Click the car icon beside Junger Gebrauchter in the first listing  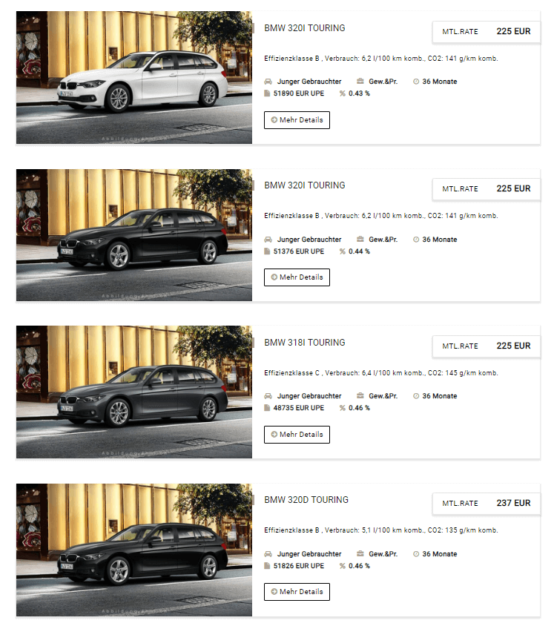(268, 82)
